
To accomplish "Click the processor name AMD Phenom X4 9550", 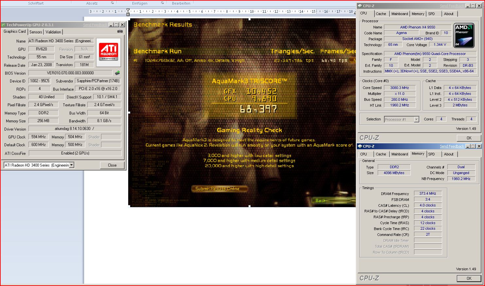I will (x=418, y=27).
